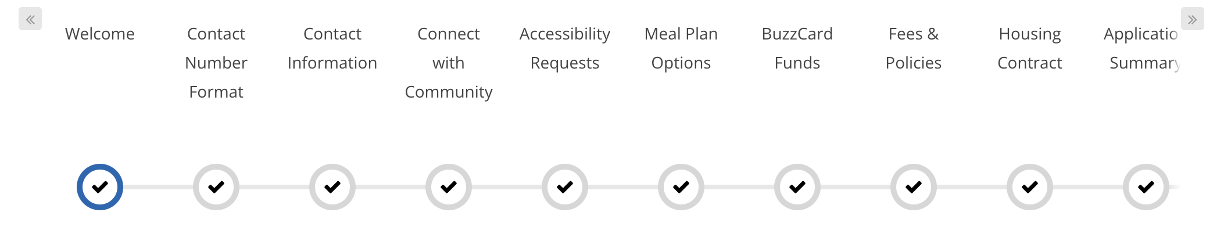The image size is (1224, 230).
Task: Open the Contact Number Format label
Action: click(x=216, y=63)
